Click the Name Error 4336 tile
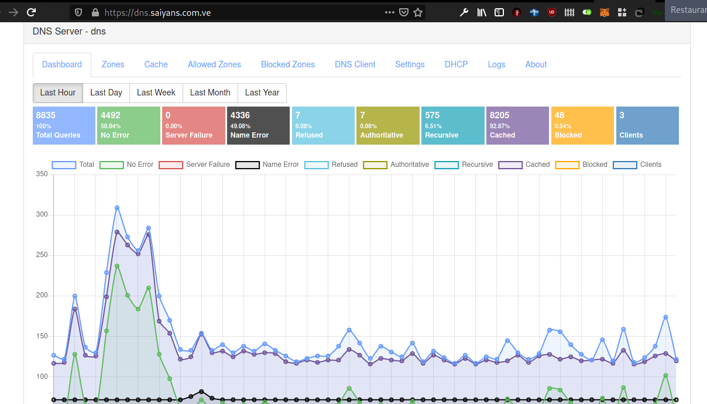This screenshot has height=404, width=707. 258,125
